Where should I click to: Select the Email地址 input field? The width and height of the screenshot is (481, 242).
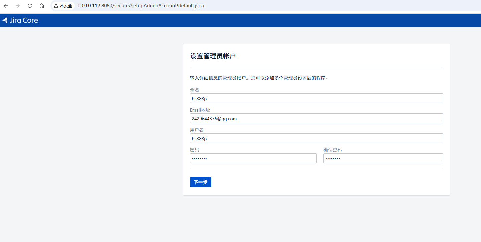point(316,118)
